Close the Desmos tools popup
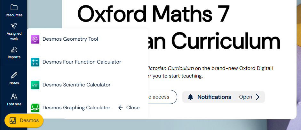301x130 pixels. tap(129, 108)
